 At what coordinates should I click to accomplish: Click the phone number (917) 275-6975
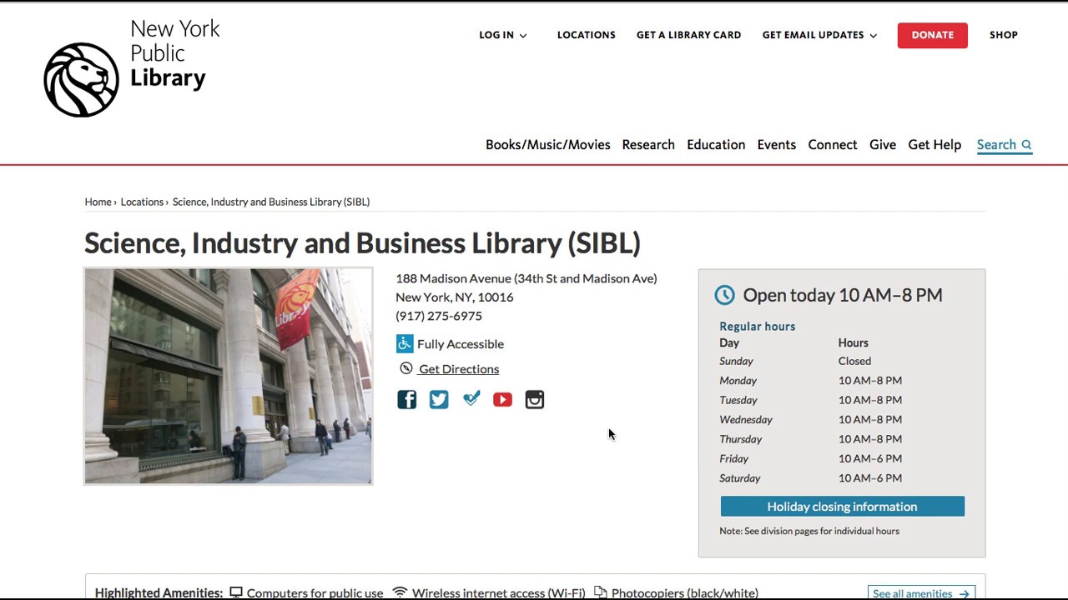pos(439,316)
